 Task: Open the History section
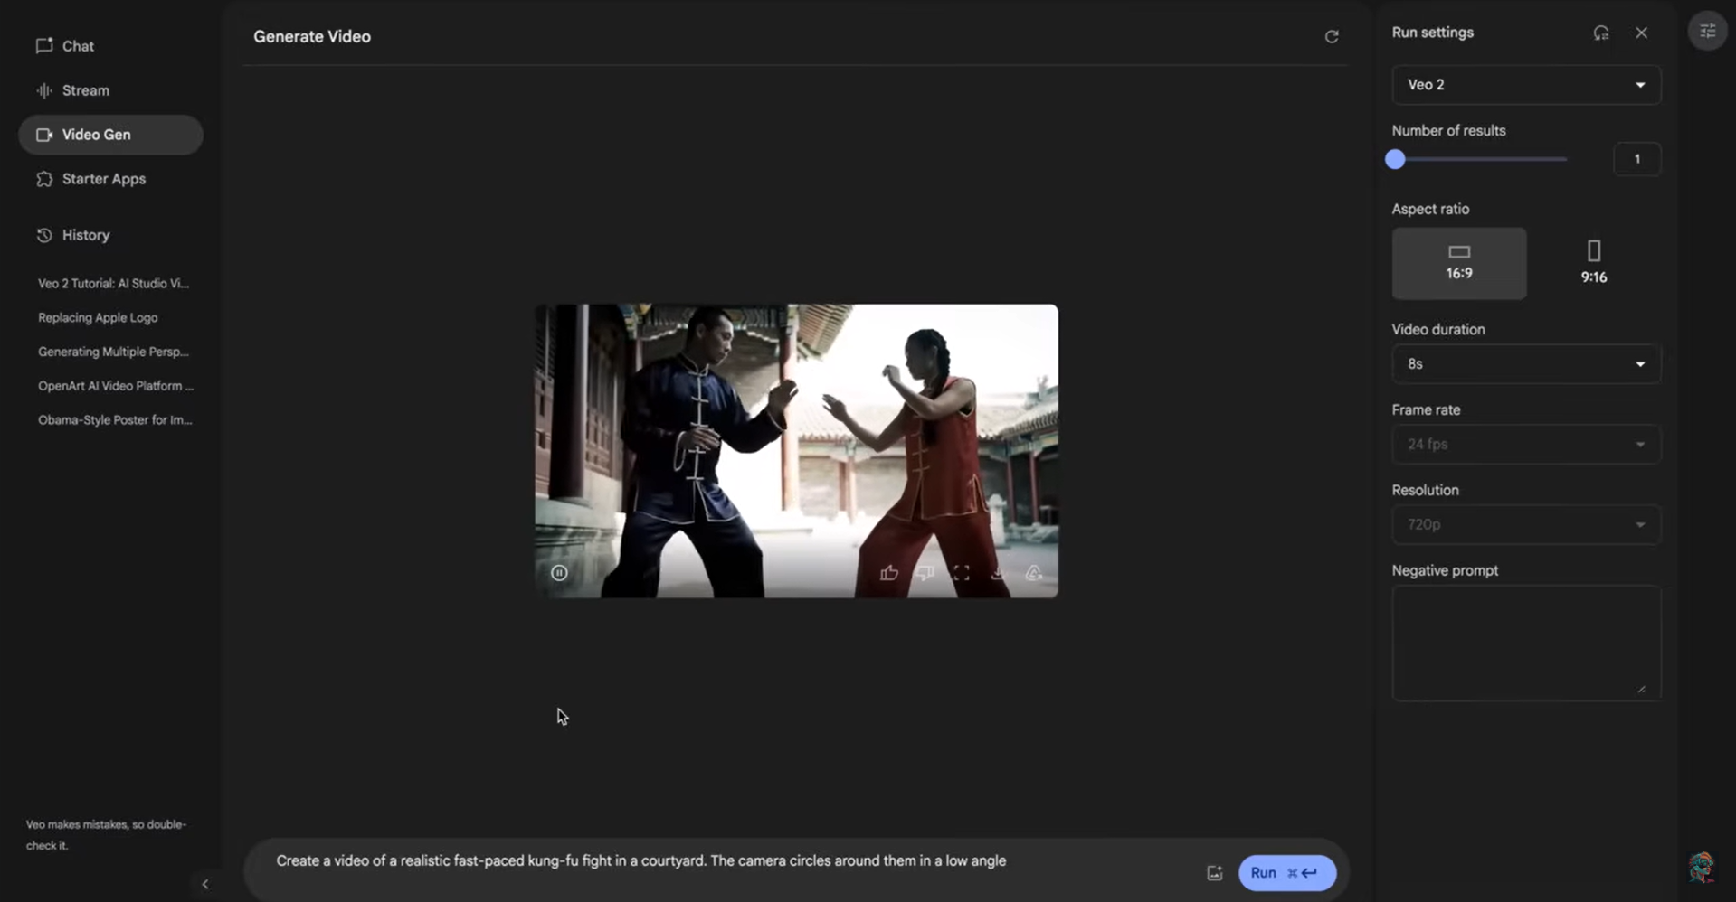[x=86, y=235]
